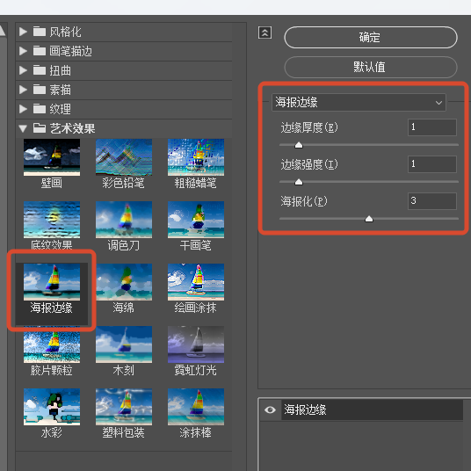Select the 绘画涂抹 filter thumbnail
Image resolution: width=471 pixels, height=471 pixels.
point(196,282)
